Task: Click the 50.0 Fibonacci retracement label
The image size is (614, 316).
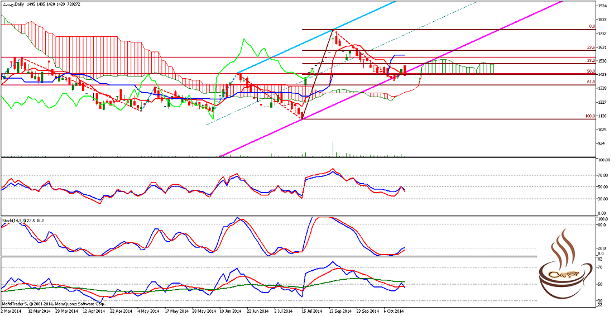Action: click(591, 71)
